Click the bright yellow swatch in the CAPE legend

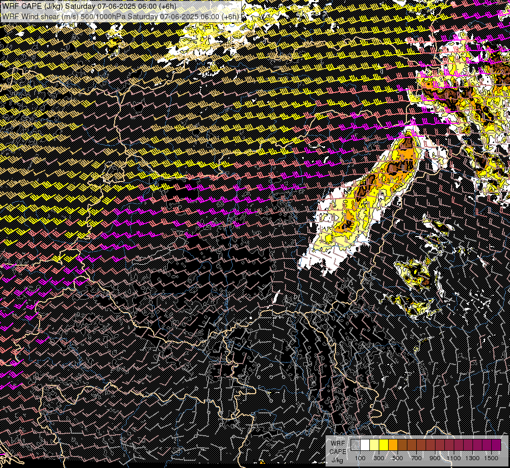384,445
